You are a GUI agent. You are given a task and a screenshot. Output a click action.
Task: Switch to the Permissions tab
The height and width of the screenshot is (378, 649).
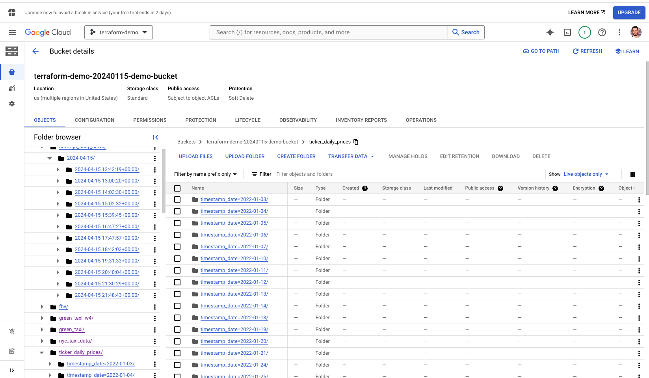coord(150,120)
